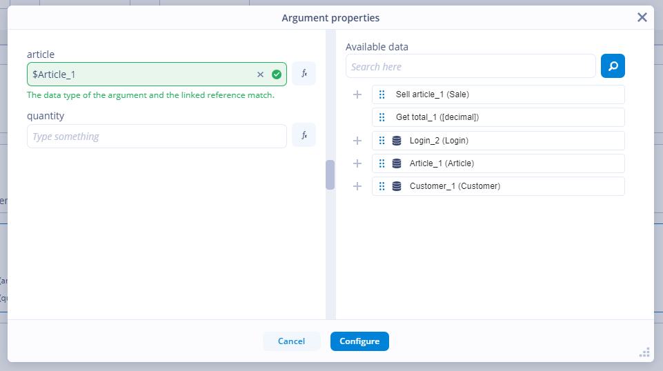The image size is (663, 371).
Task: Click the dialog resize grip icon
Action: [644, 352]
